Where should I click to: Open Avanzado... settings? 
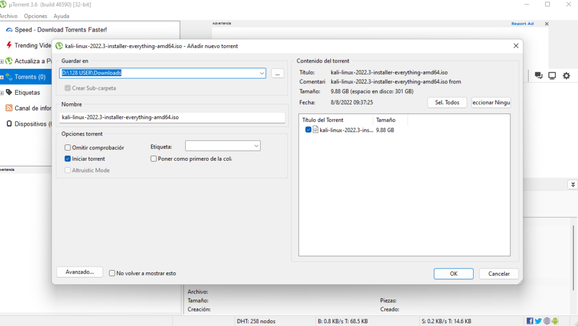coord(80,272)
